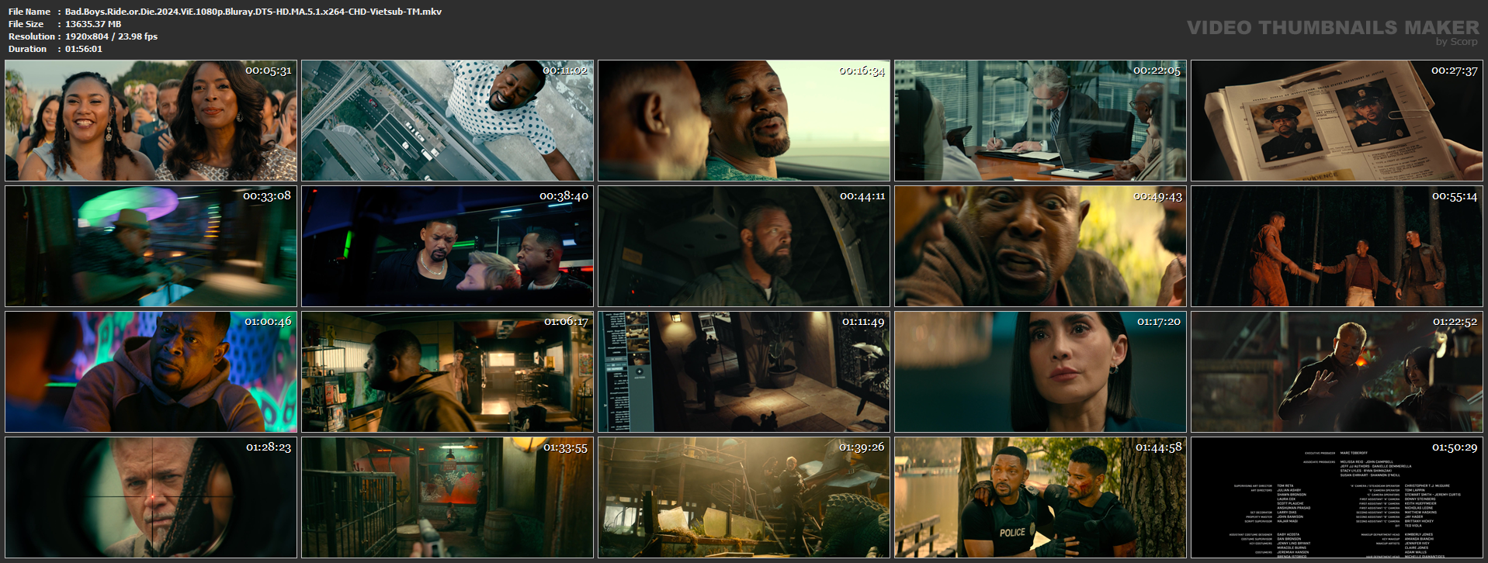This screenshot has height=563, width=1488.
Task: Select the thumbnail at 01:28:23
Action: coord(151,497)
